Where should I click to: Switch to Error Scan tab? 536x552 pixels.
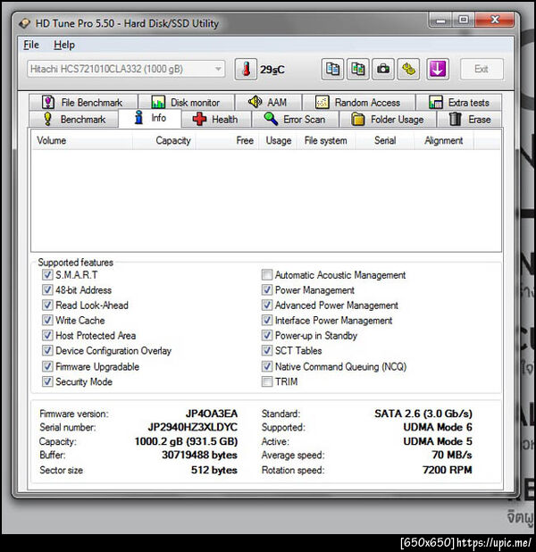coord(295,120)
